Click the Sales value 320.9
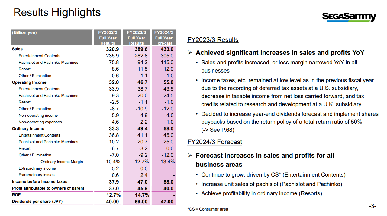This screenshot has width=387, height=216. click(112, 49)
